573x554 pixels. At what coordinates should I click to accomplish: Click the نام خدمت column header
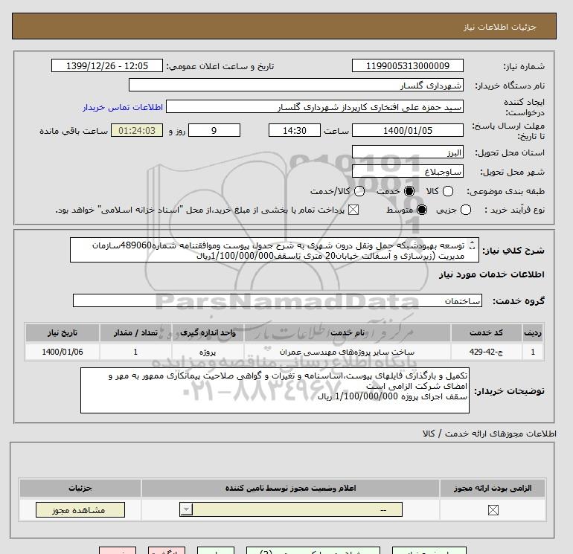348,332
